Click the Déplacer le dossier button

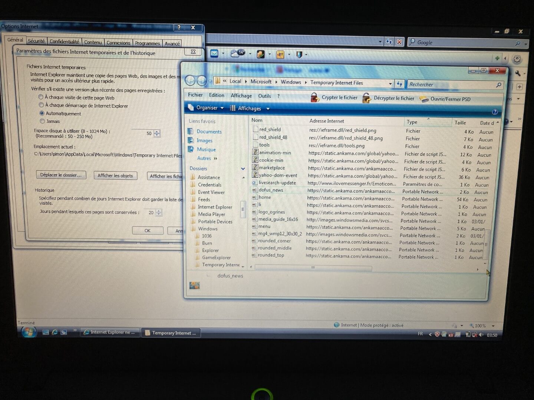pos(61,175)
